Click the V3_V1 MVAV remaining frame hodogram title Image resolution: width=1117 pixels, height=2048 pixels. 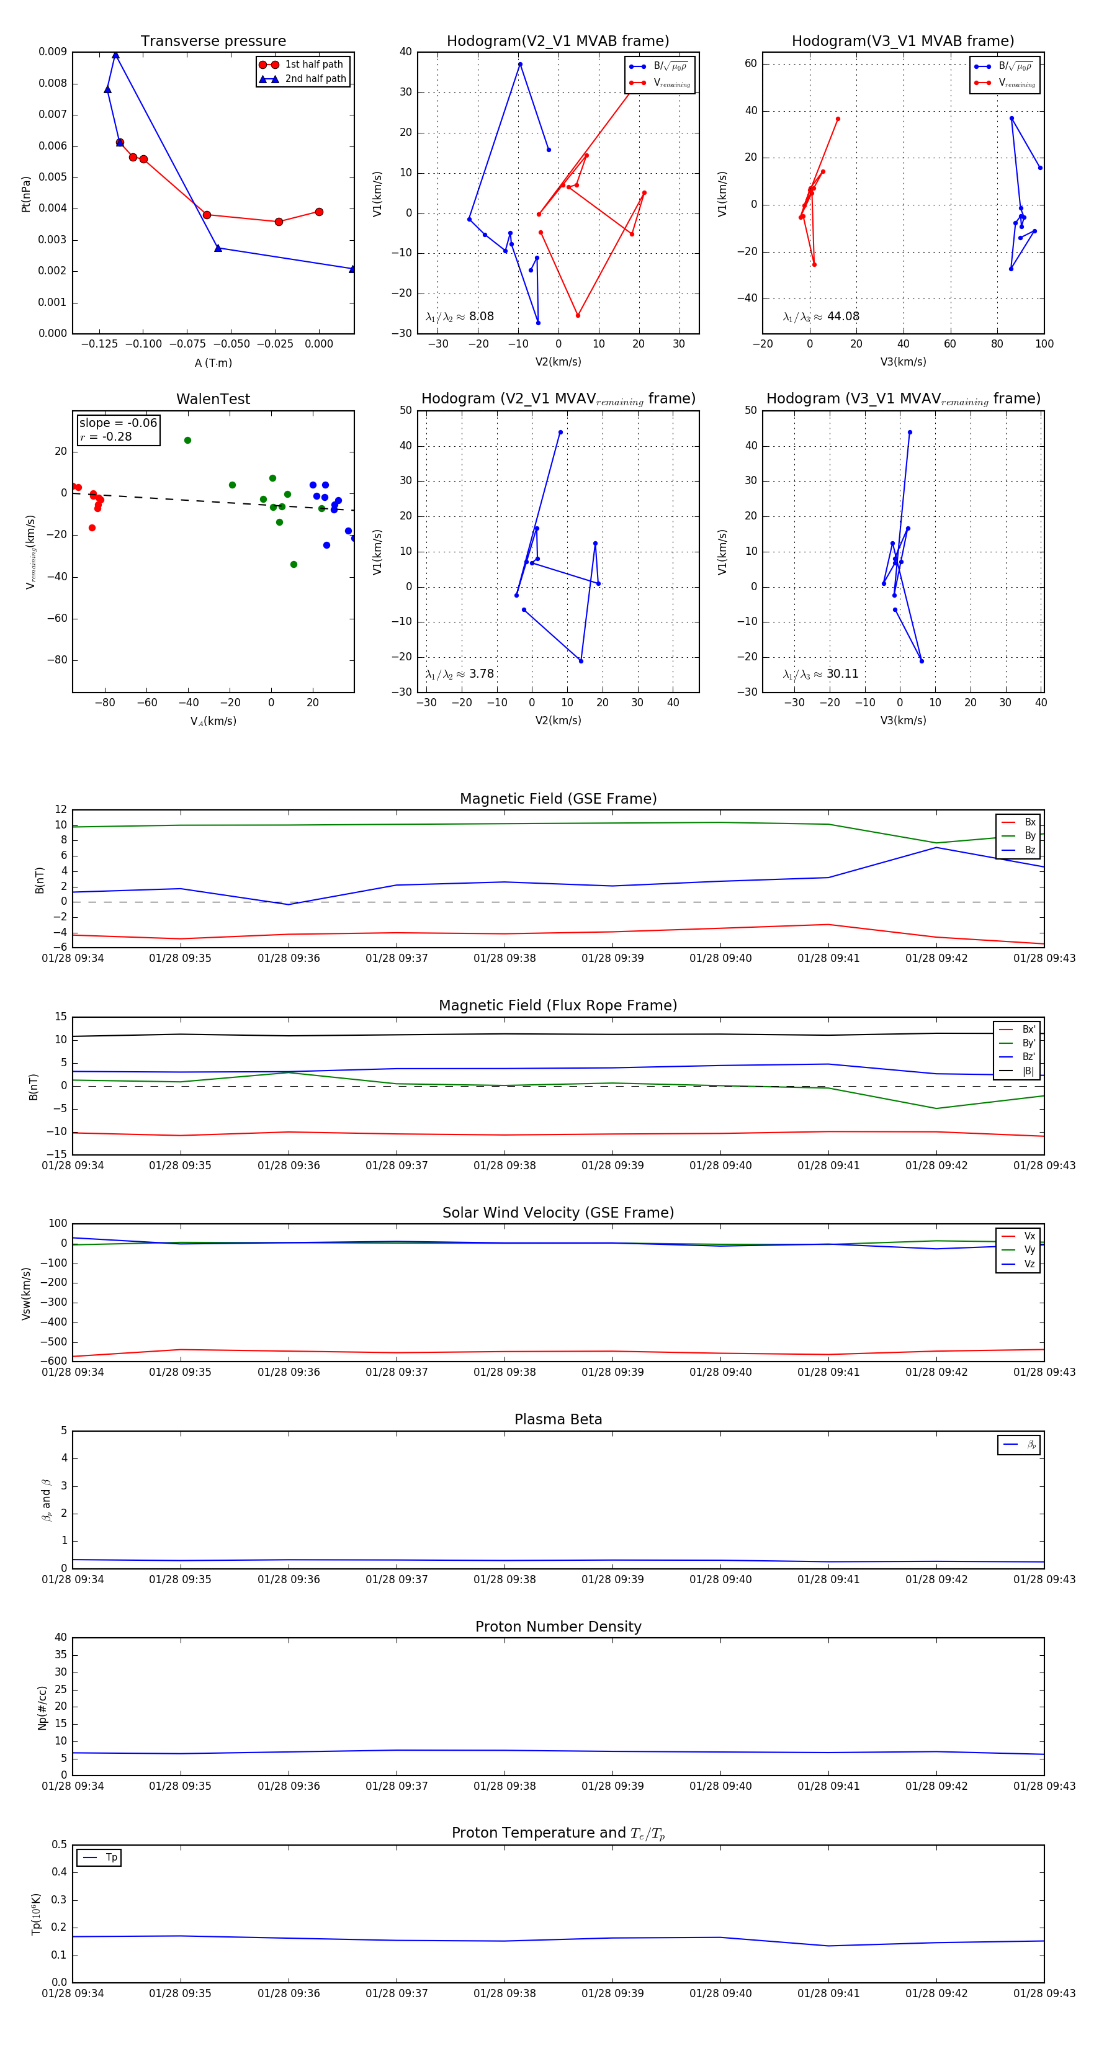[x=903, y=399]
